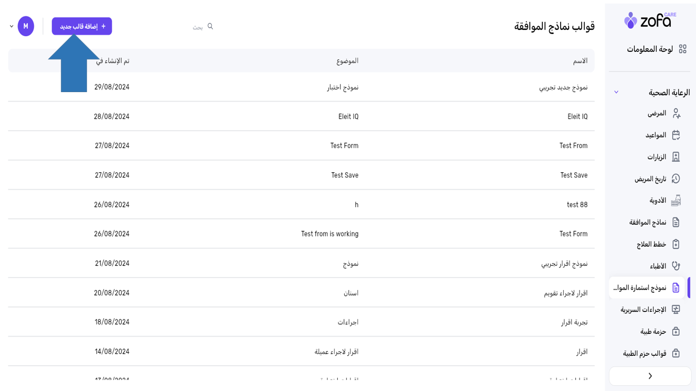Collapse the sidebar with the bottom chevron
696x391 pixels.
[650, 376]
